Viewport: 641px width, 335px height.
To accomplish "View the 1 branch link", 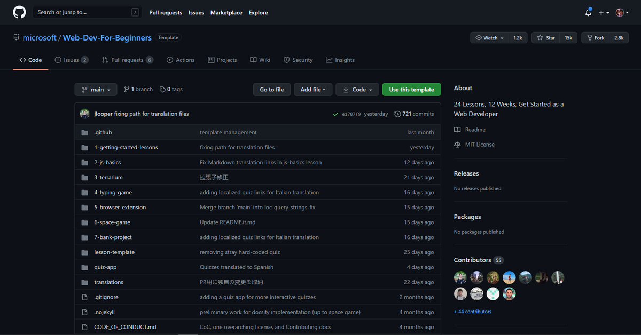I will [x=138, y=89].
